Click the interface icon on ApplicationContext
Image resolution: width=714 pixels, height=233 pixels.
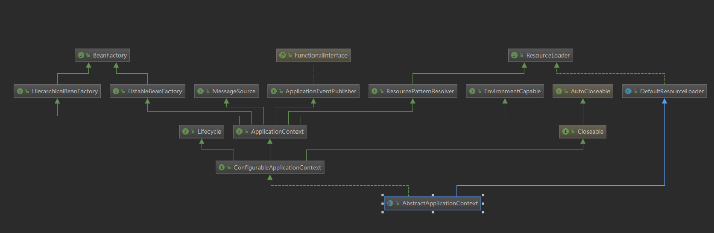coord(239,132)
